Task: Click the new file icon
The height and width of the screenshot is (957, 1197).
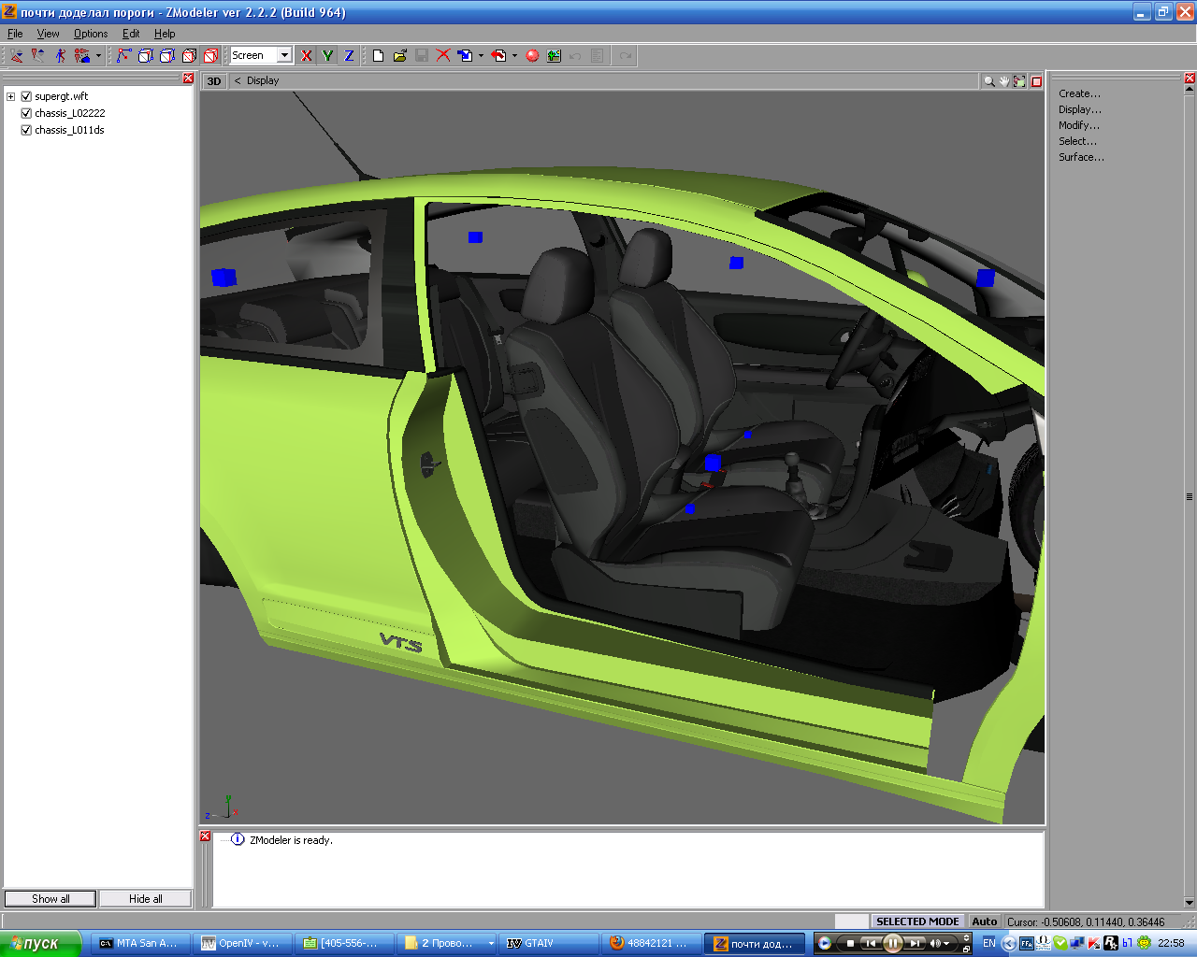Action: [x=378, y=56]
